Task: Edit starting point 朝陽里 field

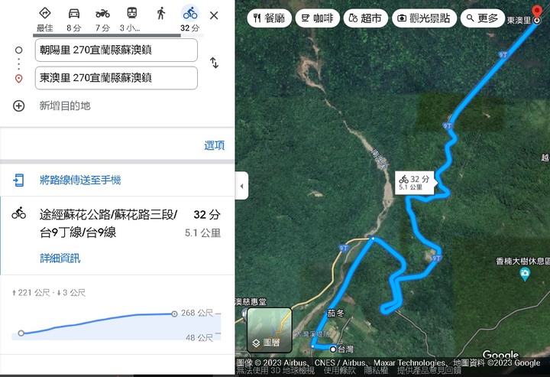Action: (116, 50)
